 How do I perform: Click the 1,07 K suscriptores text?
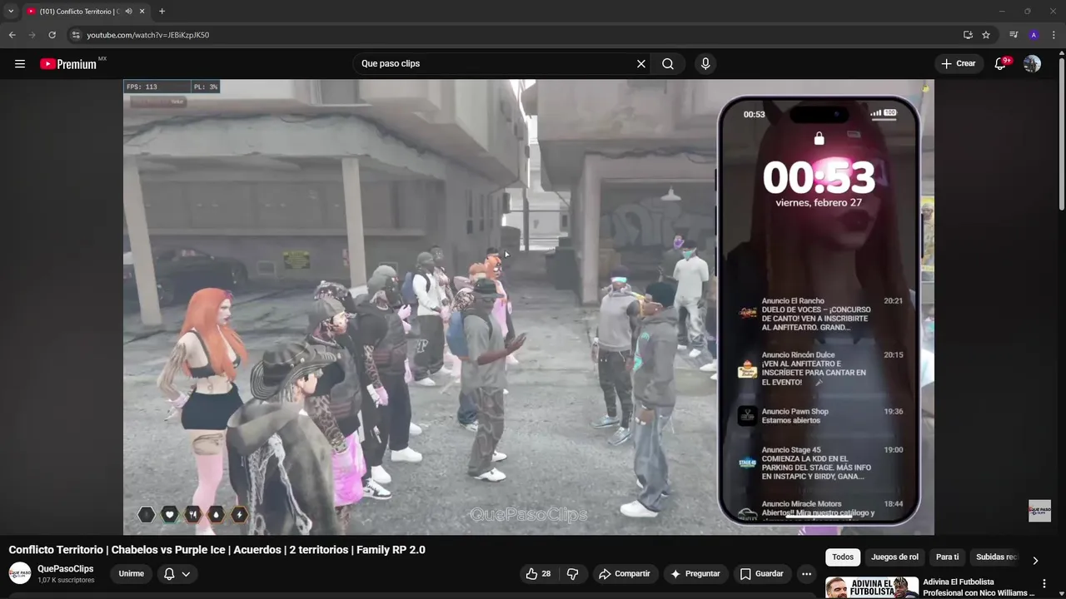click(x=66, y=580)
